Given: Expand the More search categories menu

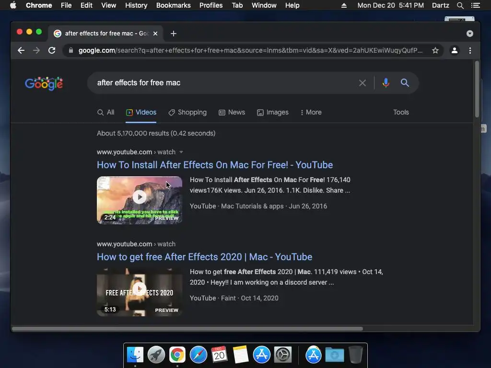Looking at the screenshot, I should 311,112.
